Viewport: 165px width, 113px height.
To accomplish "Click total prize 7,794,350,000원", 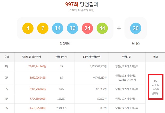I will click(x=38, y=99).
